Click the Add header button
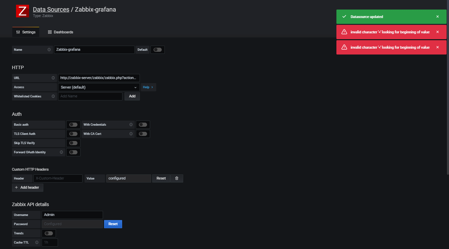Screen dimensions: 449x249 click(28, 188)
